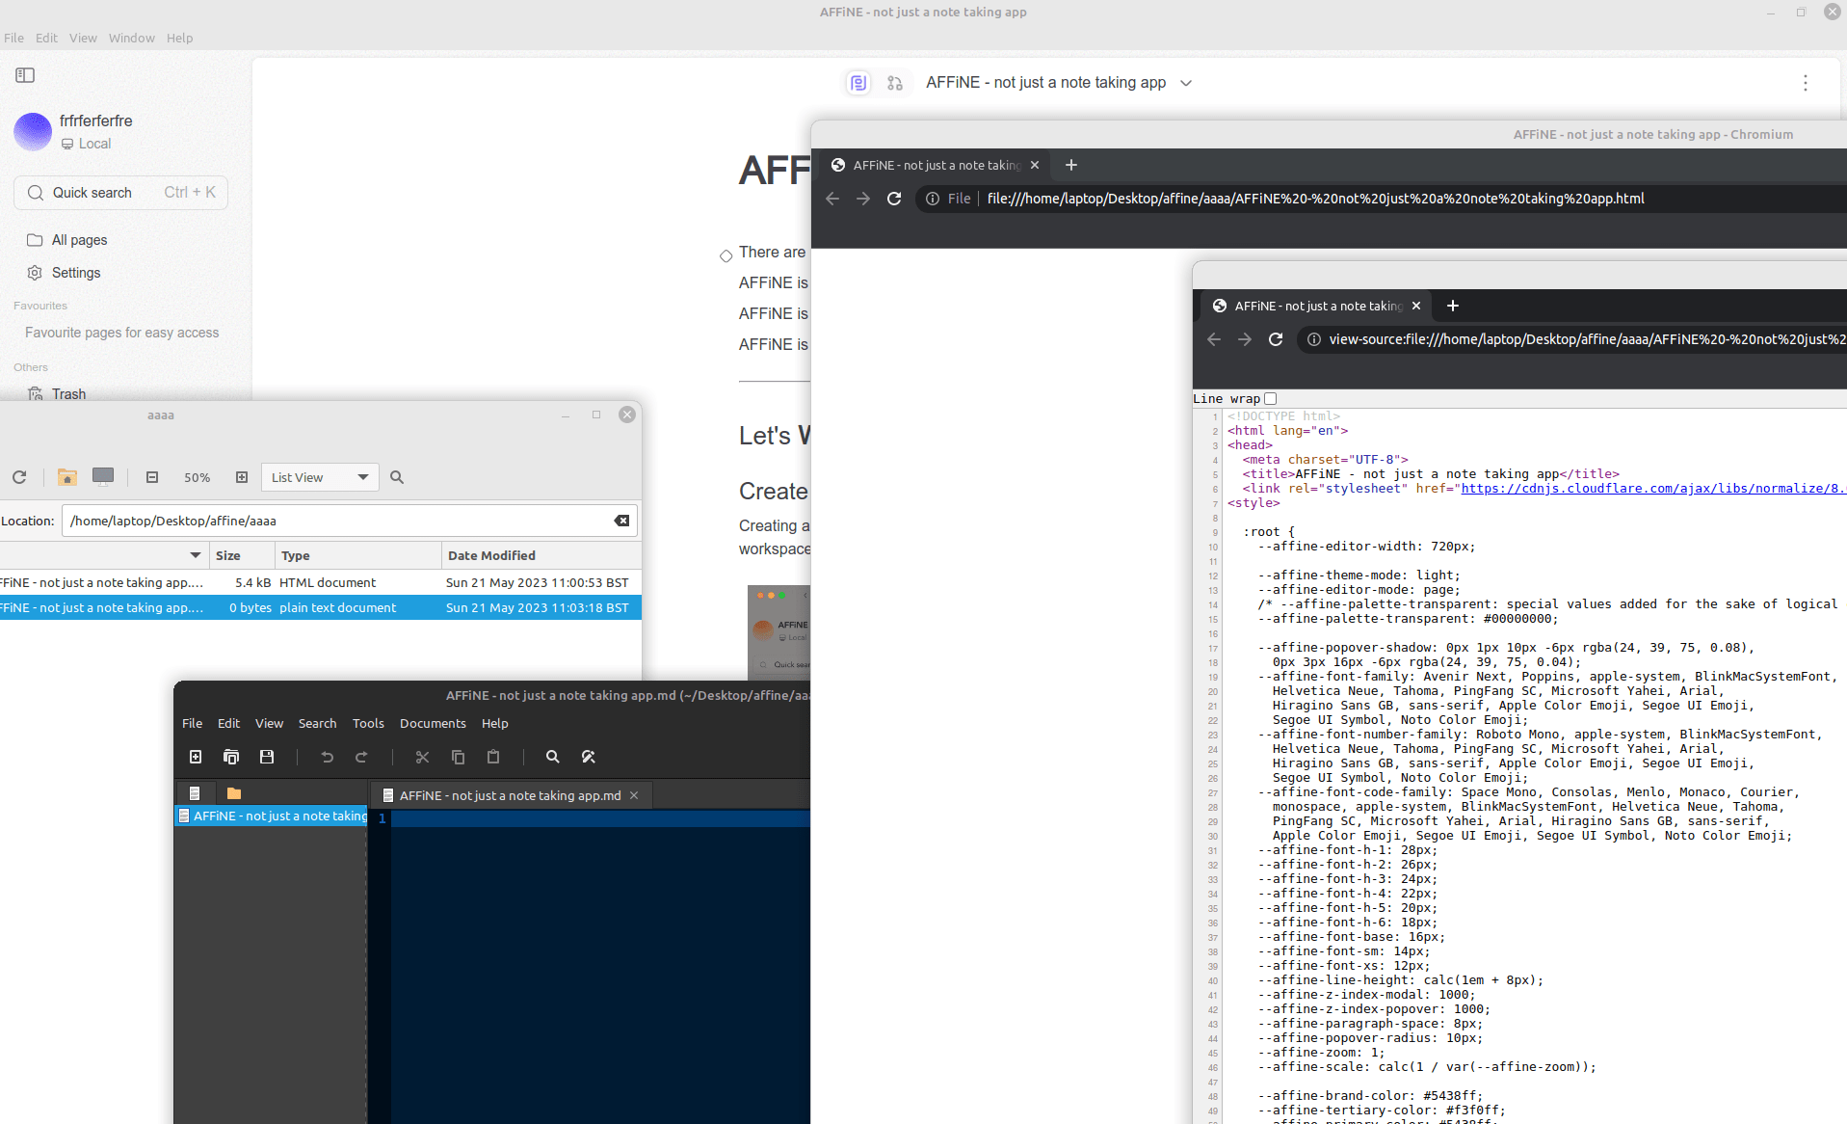The image size is (1847, 1124).
Task: View site information in the first Chromium window
Action: click(933, 199)
